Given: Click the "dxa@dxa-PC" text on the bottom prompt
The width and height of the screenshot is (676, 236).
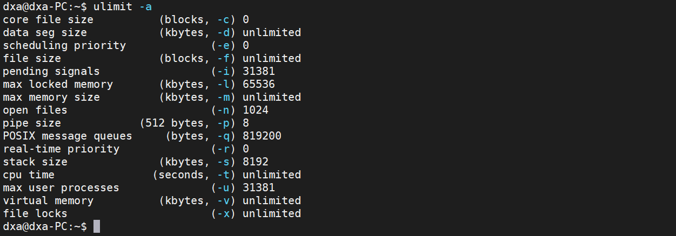Looking at the screenshot, I should click(35, 227).
